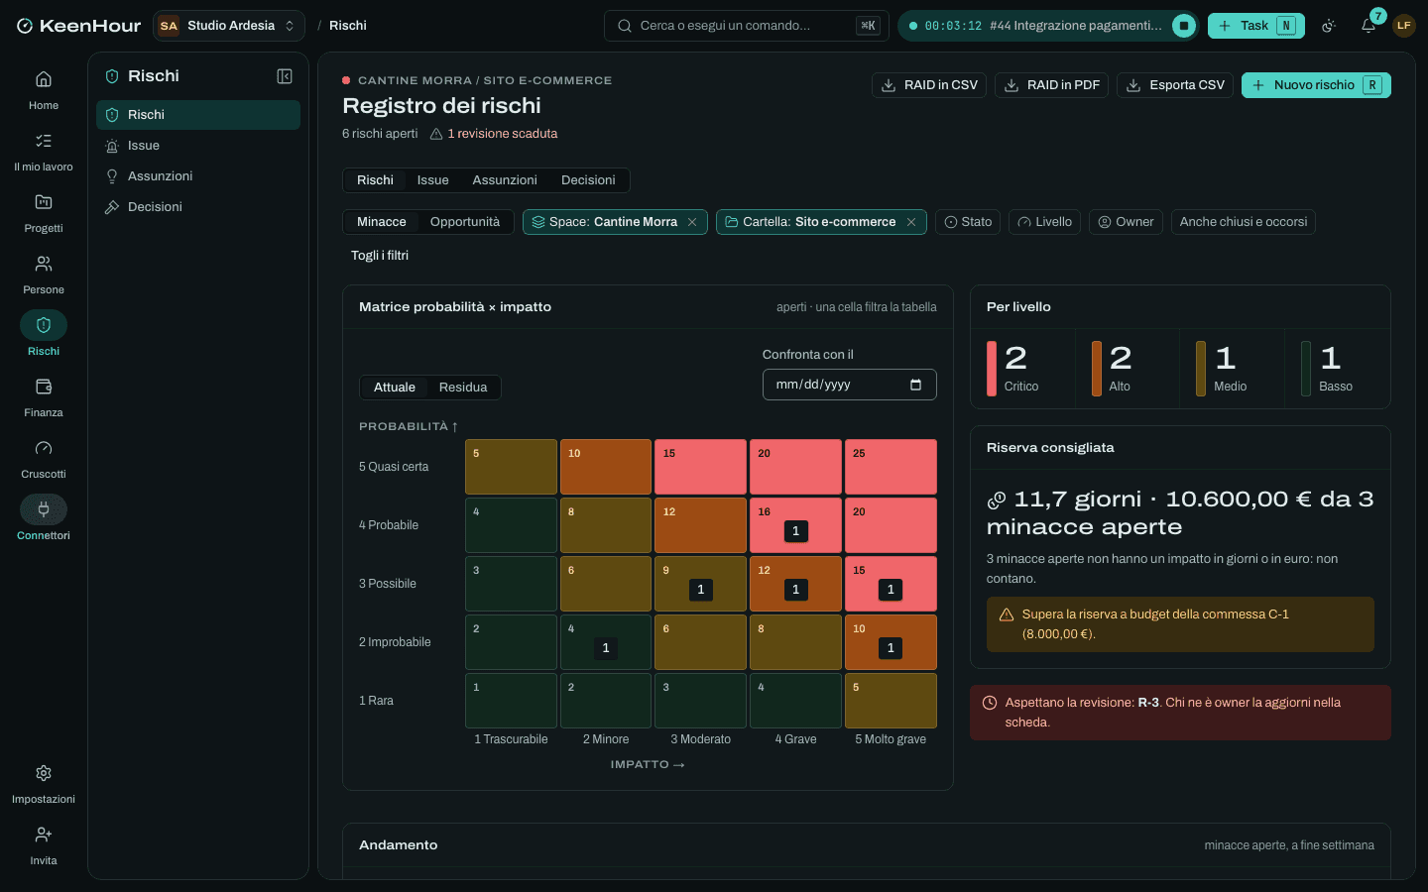Image resolution: width=1428 pixels, height=892 pixels.
Task: Open the Livello filter dropdown
Action: tap(1044, 222)
